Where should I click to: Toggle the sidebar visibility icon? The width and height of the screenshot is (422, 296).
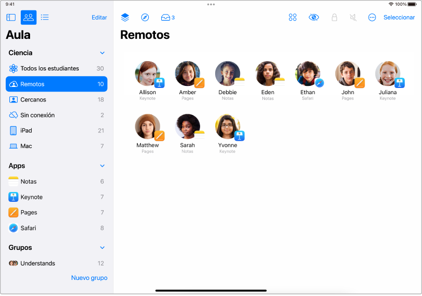coord(11,18)
